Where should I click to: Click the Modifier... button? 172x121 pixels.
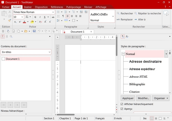(144, 98)
